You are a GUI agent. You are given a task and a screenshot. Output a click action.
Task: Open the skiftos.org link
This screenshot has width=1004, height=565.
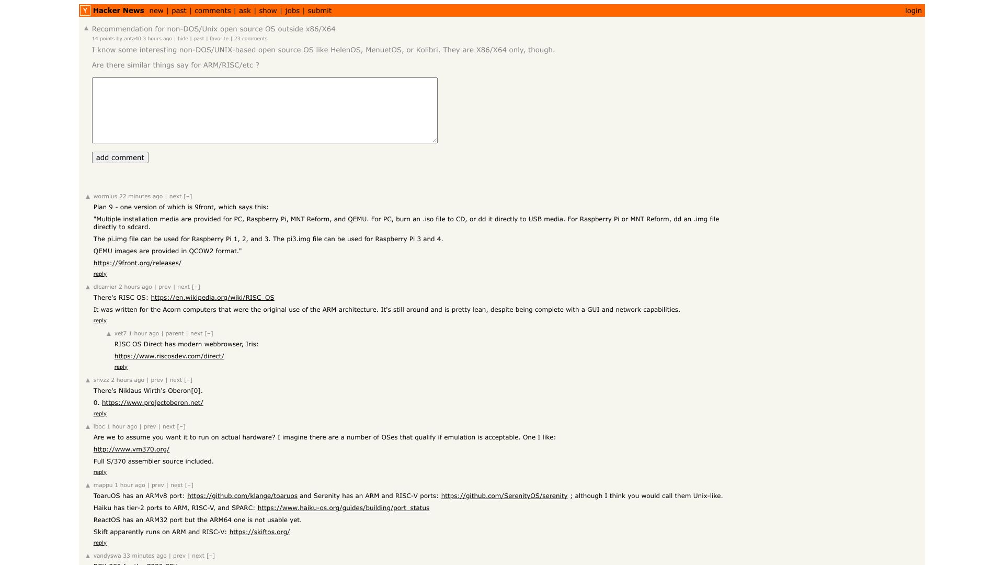coord(259,532)
